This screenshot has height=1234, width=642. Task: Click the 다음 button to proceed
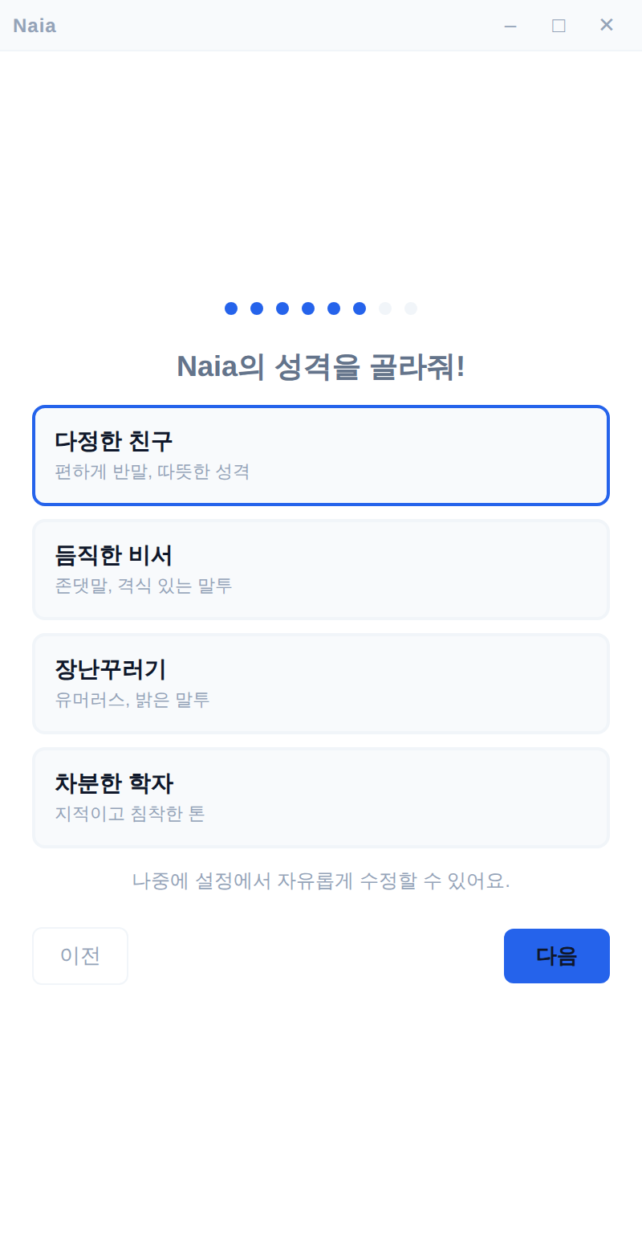click(556, 956)
